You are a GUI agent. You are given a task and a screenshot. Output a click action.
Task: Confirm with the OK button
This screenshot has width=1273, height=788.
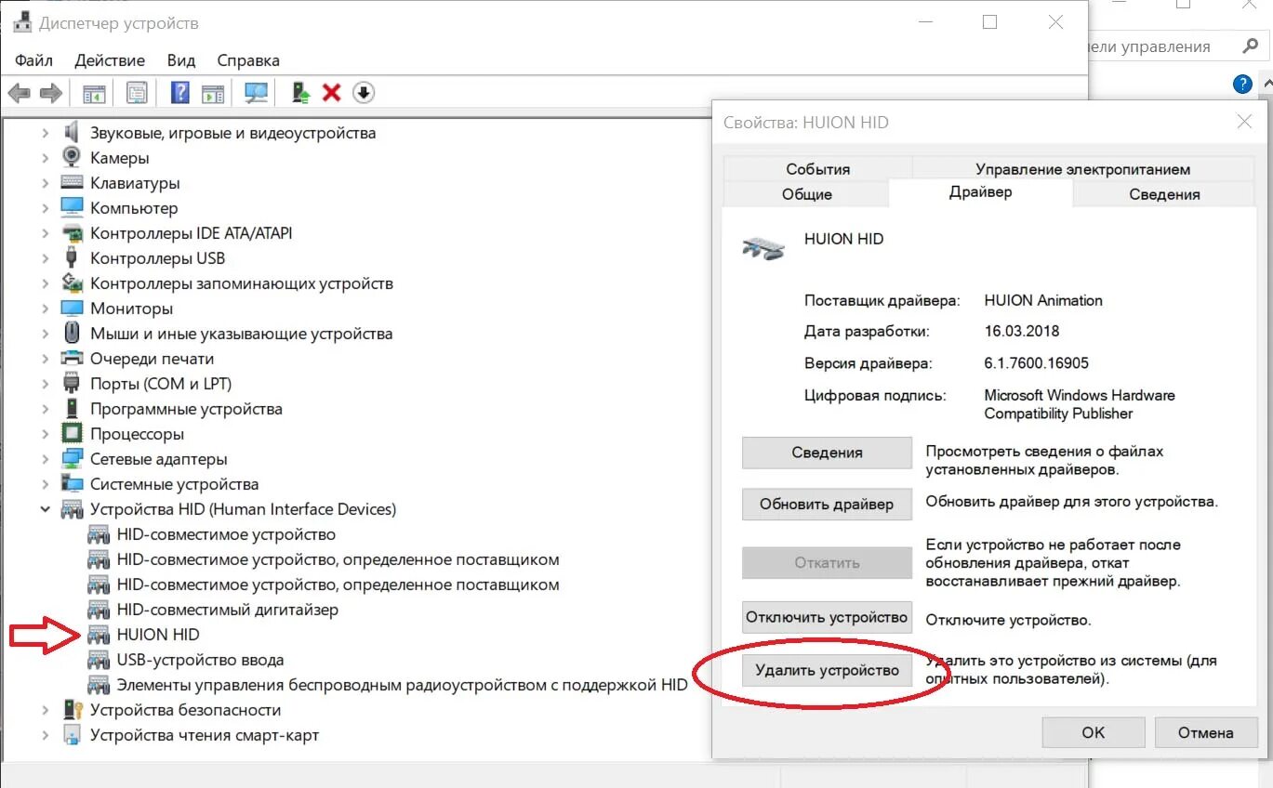tap(1094, 732)
